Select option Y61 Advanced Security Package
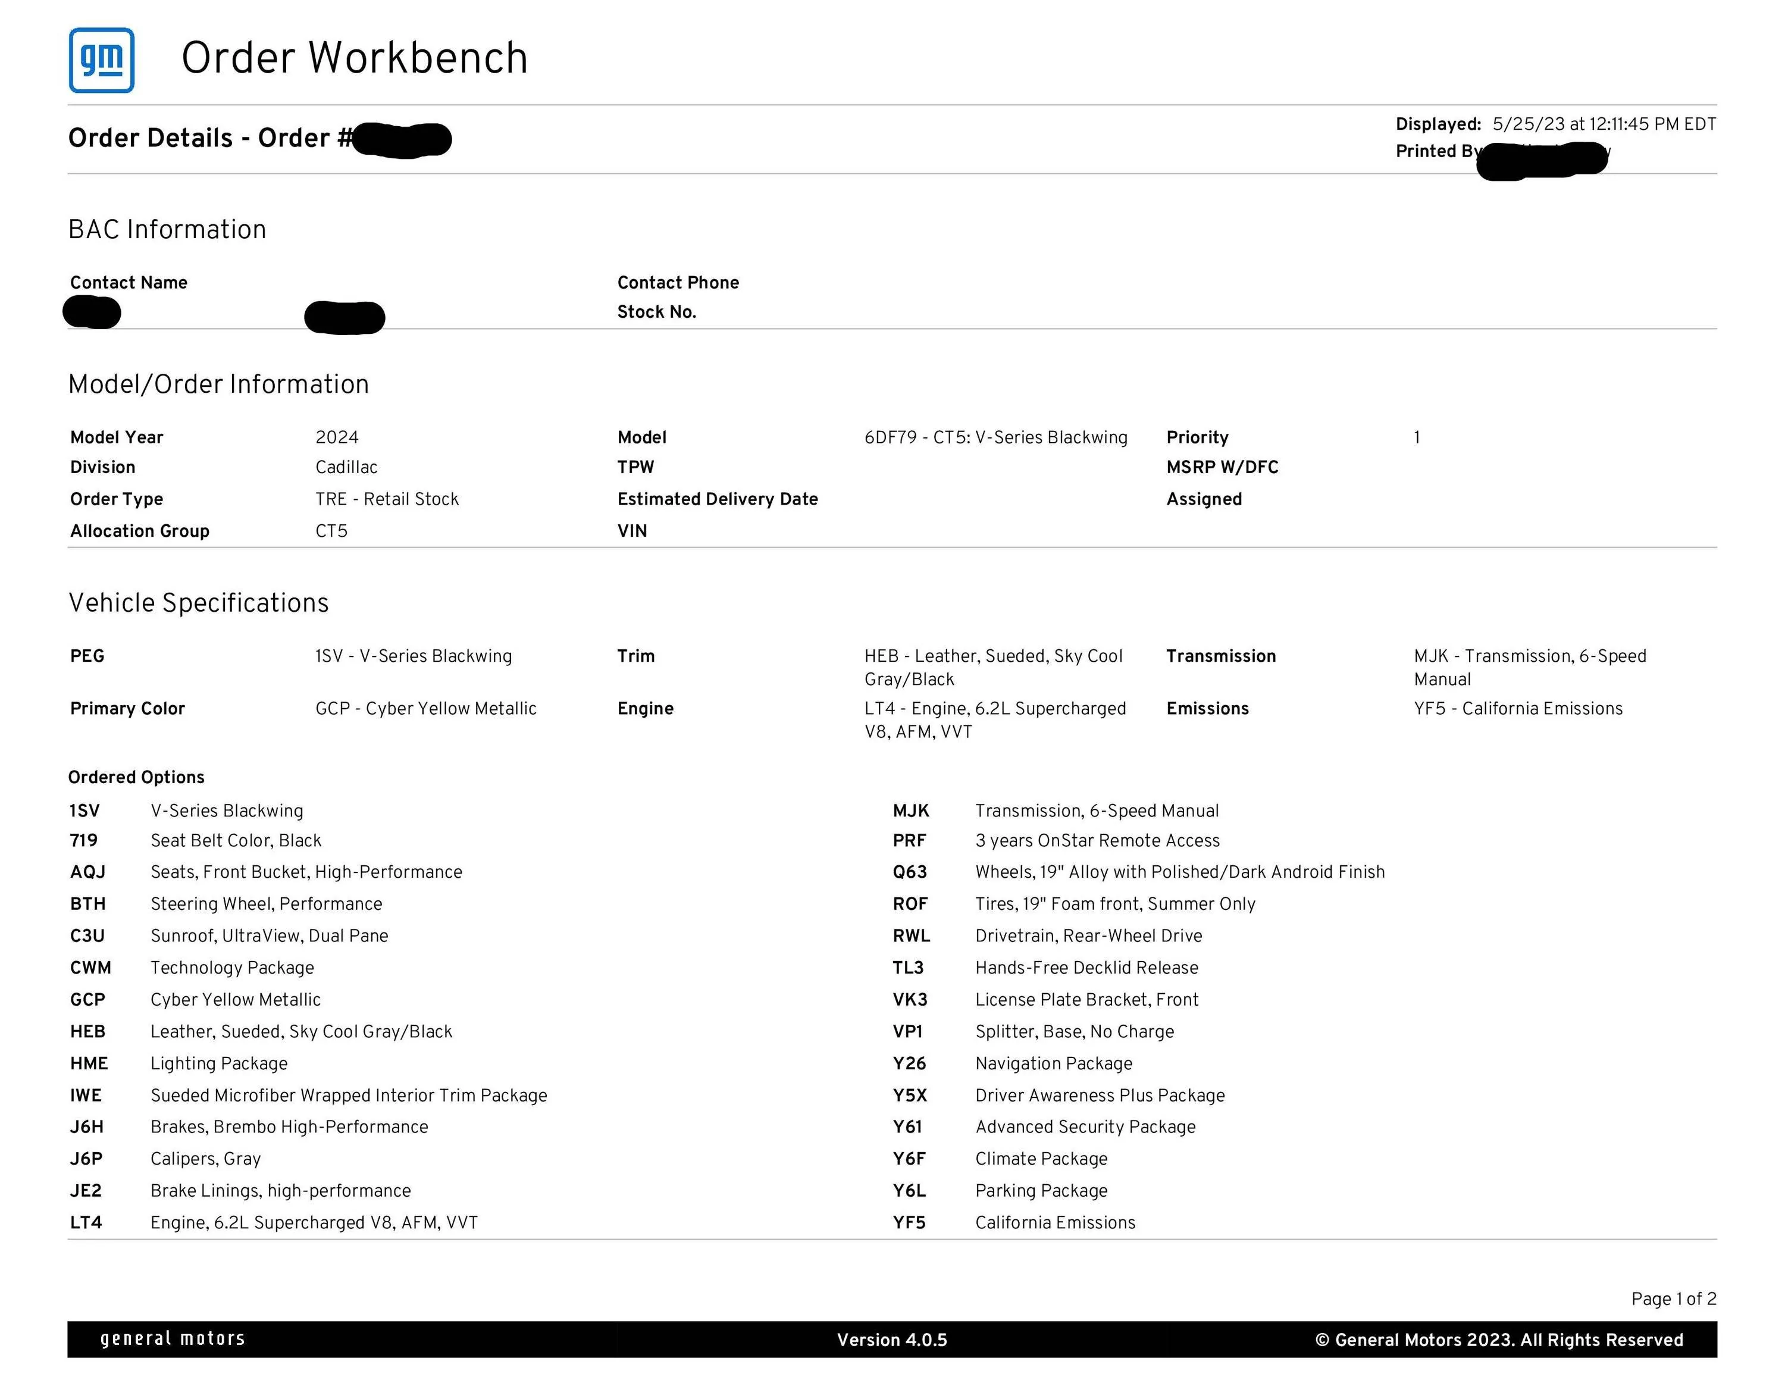 [x=1044, y=1127]
